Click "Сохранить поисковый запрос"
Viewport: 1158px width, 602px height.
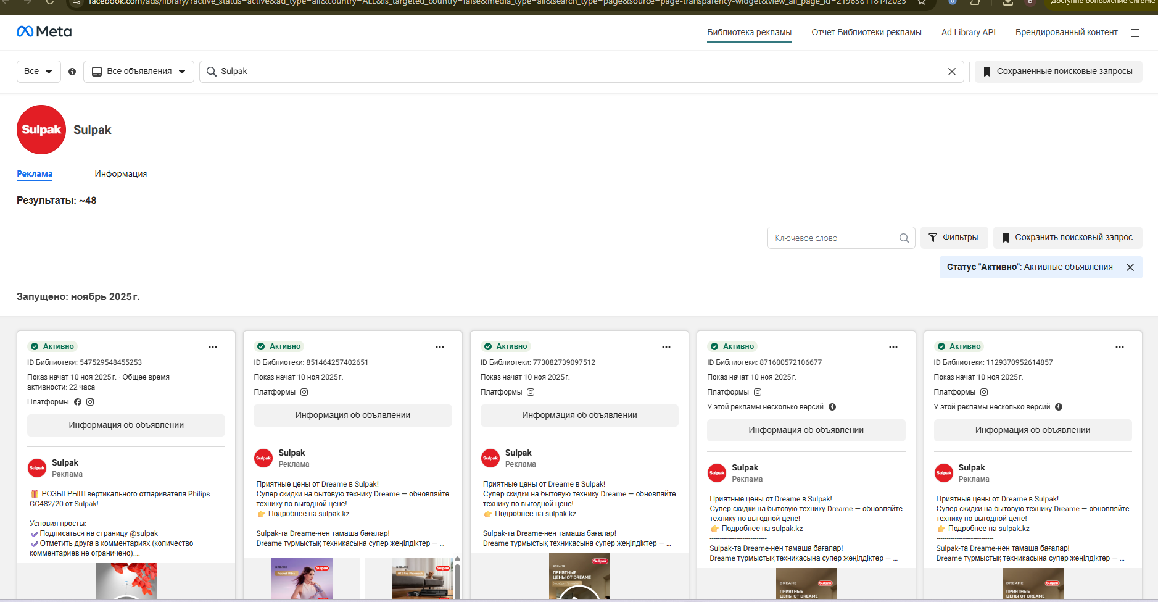point(1068,238)
